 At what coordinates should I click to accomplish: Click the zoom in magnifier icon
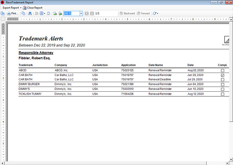click(55, 13)
